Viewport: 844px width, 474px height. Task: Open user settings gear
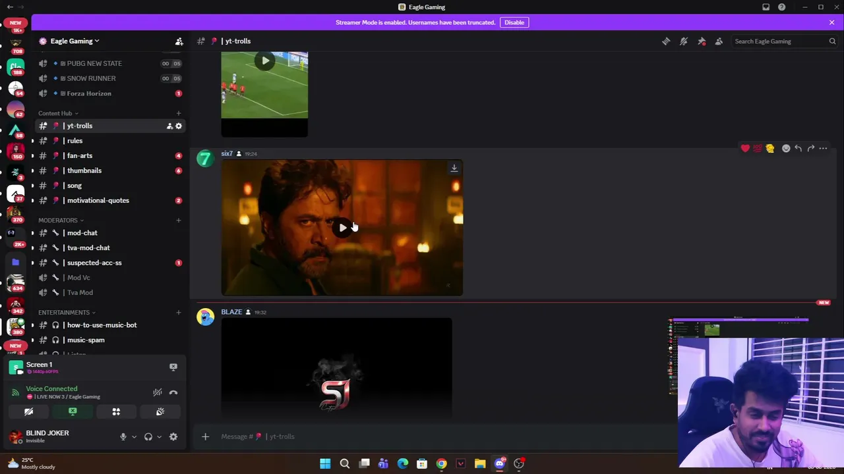click(173, 436)
